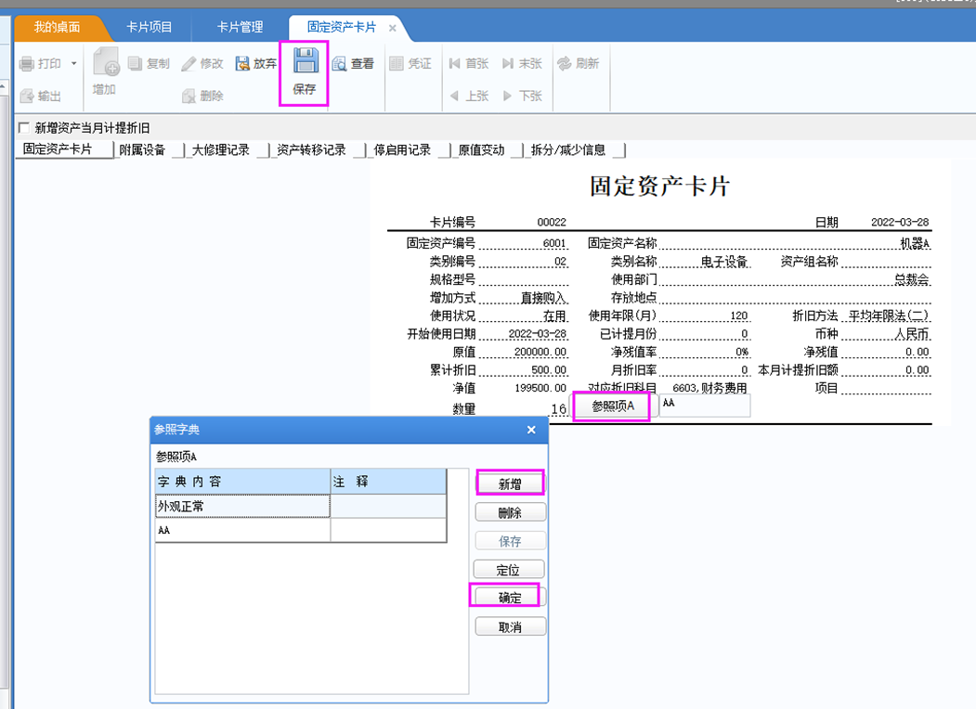Image resolution: width=976 pixels, height=709 pixels.
Task: Close the 参照字典 dialog with X
Action: pyautogui.click(x=531, y=430)
